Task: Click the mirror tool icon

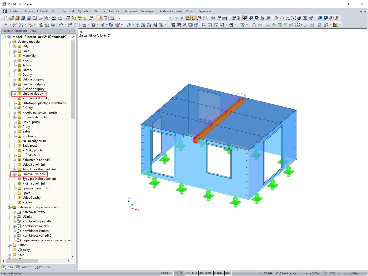Action: tap(288, 18)
